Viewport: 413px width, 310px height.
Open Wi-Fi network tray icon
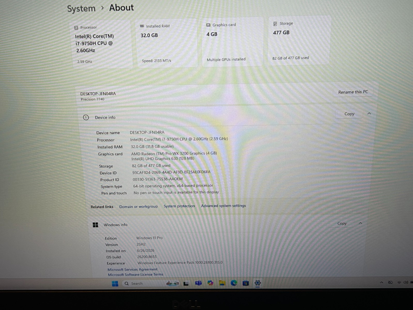pyautogui.click(x=399, y=282)
